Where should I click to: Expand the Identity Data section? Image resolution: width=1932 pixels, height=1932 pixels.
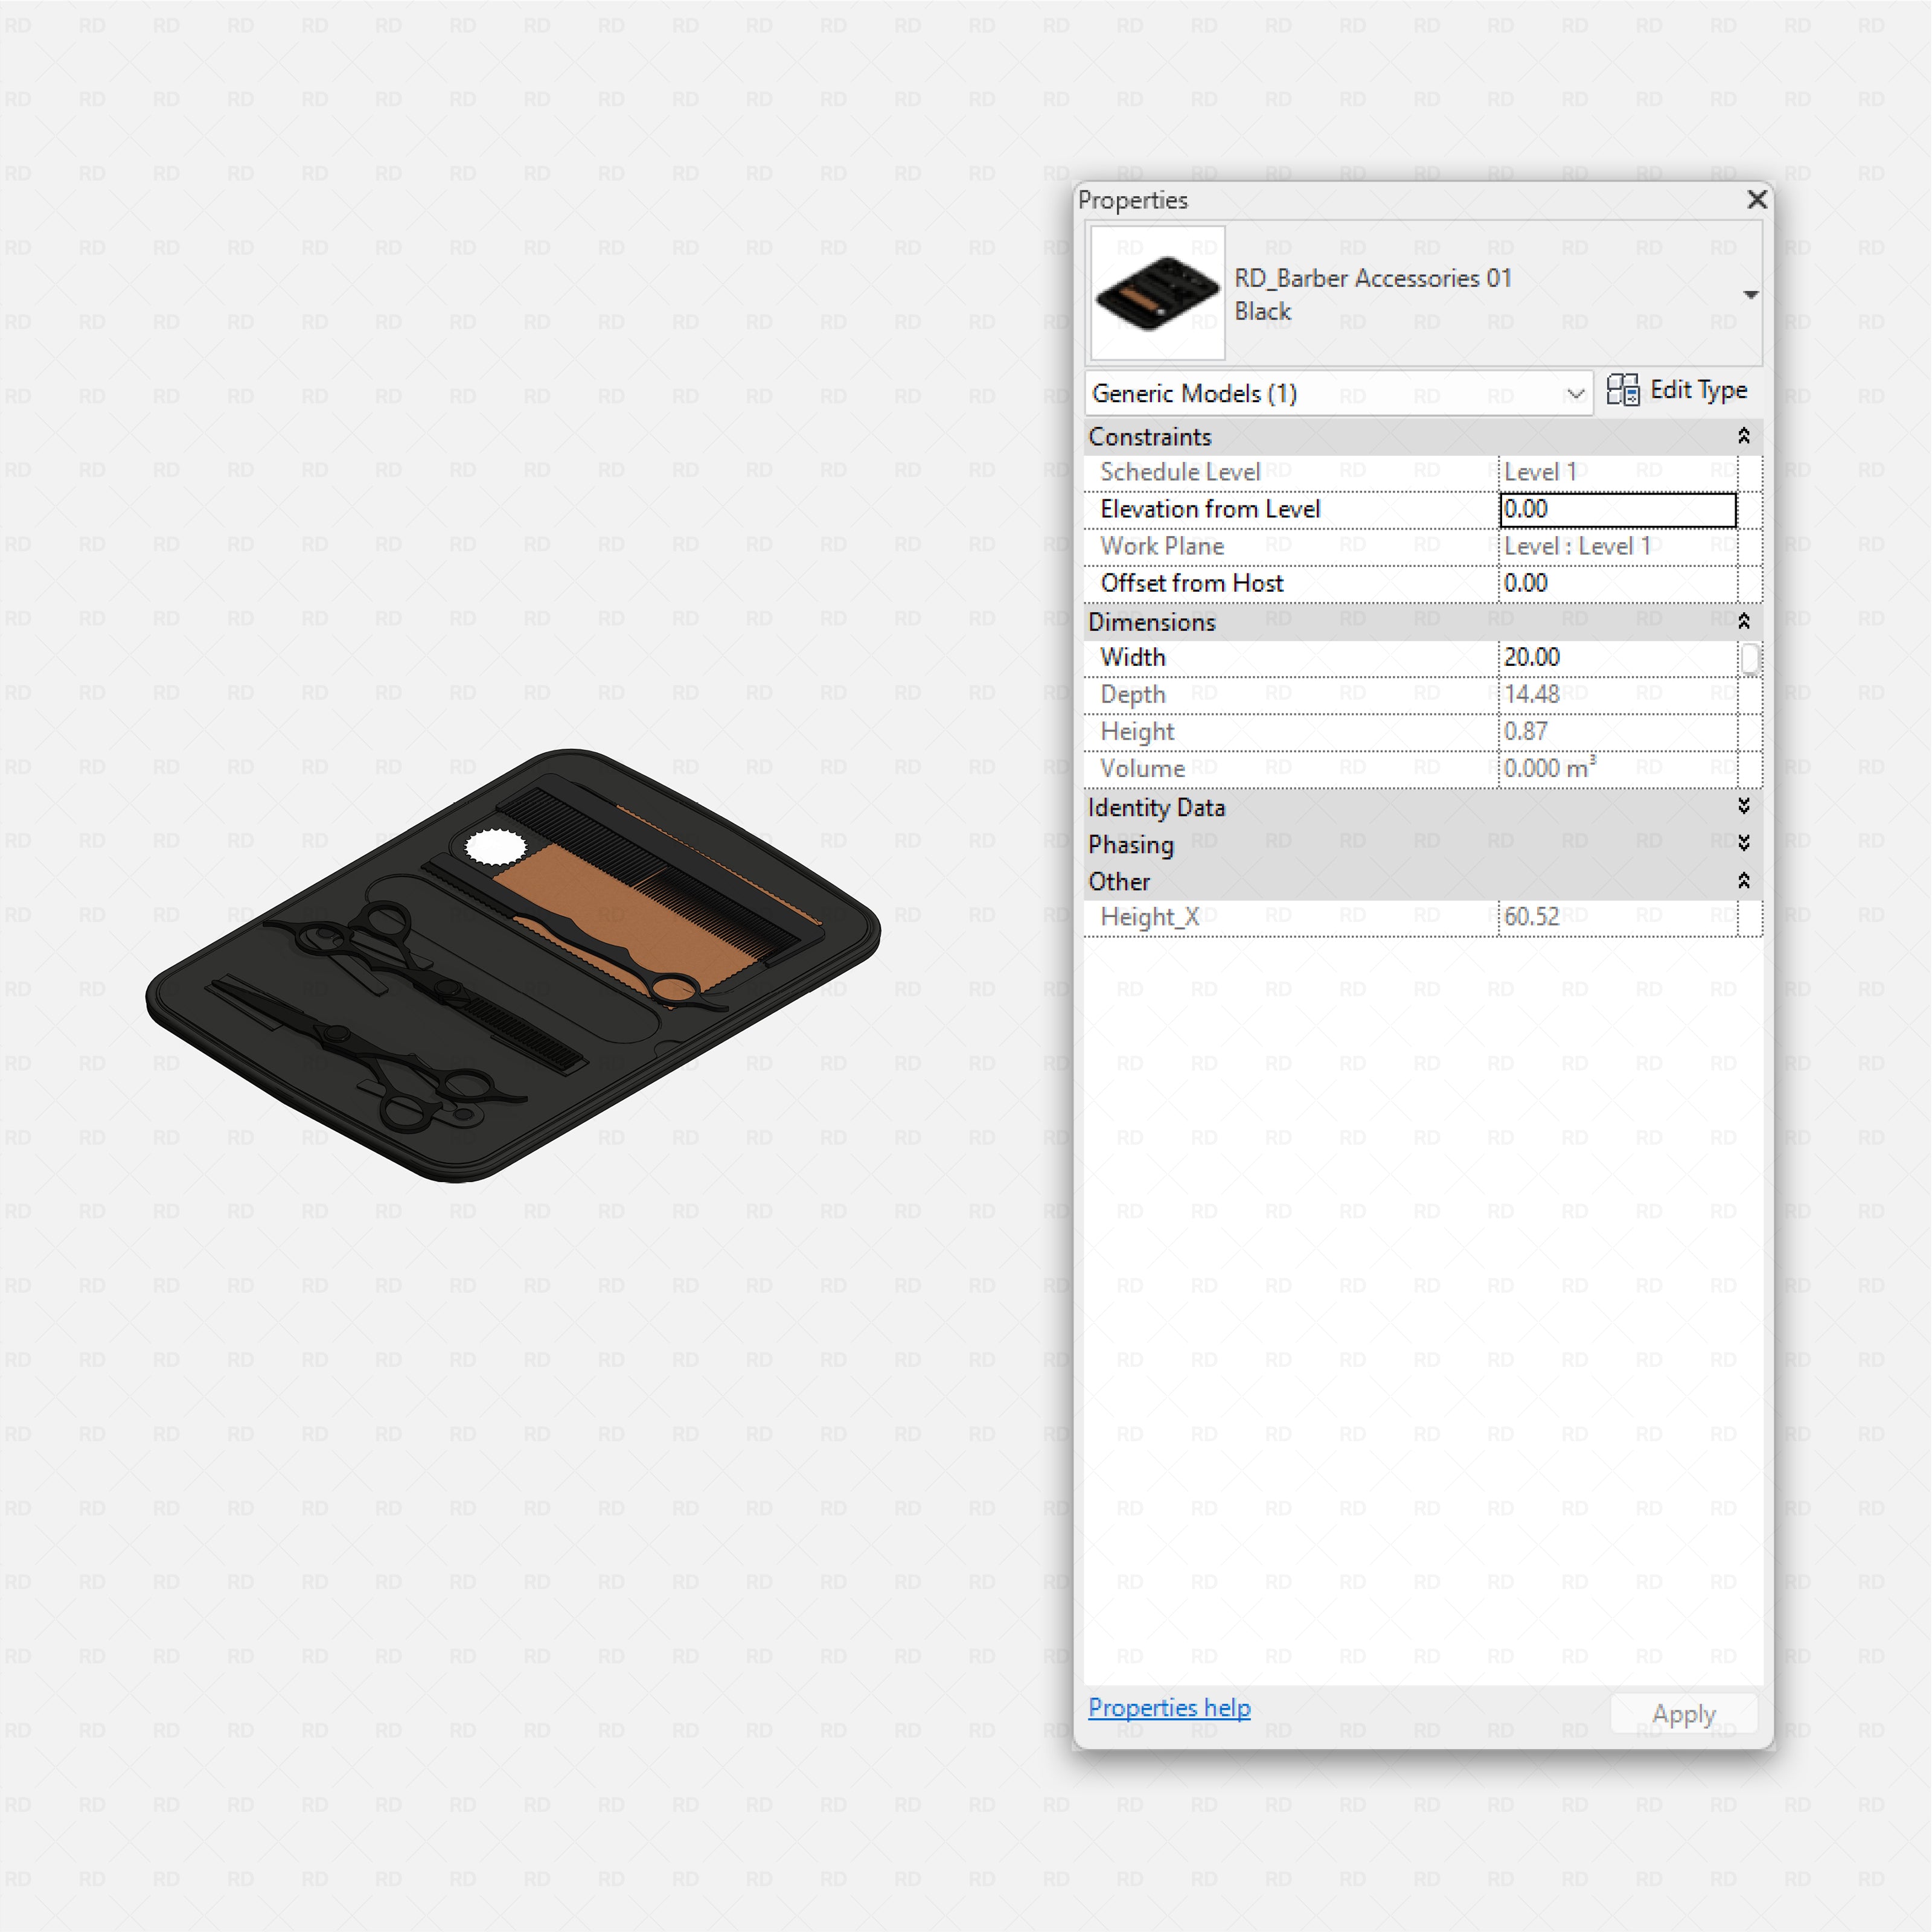pyautogui.click(x=1744, y=807)
